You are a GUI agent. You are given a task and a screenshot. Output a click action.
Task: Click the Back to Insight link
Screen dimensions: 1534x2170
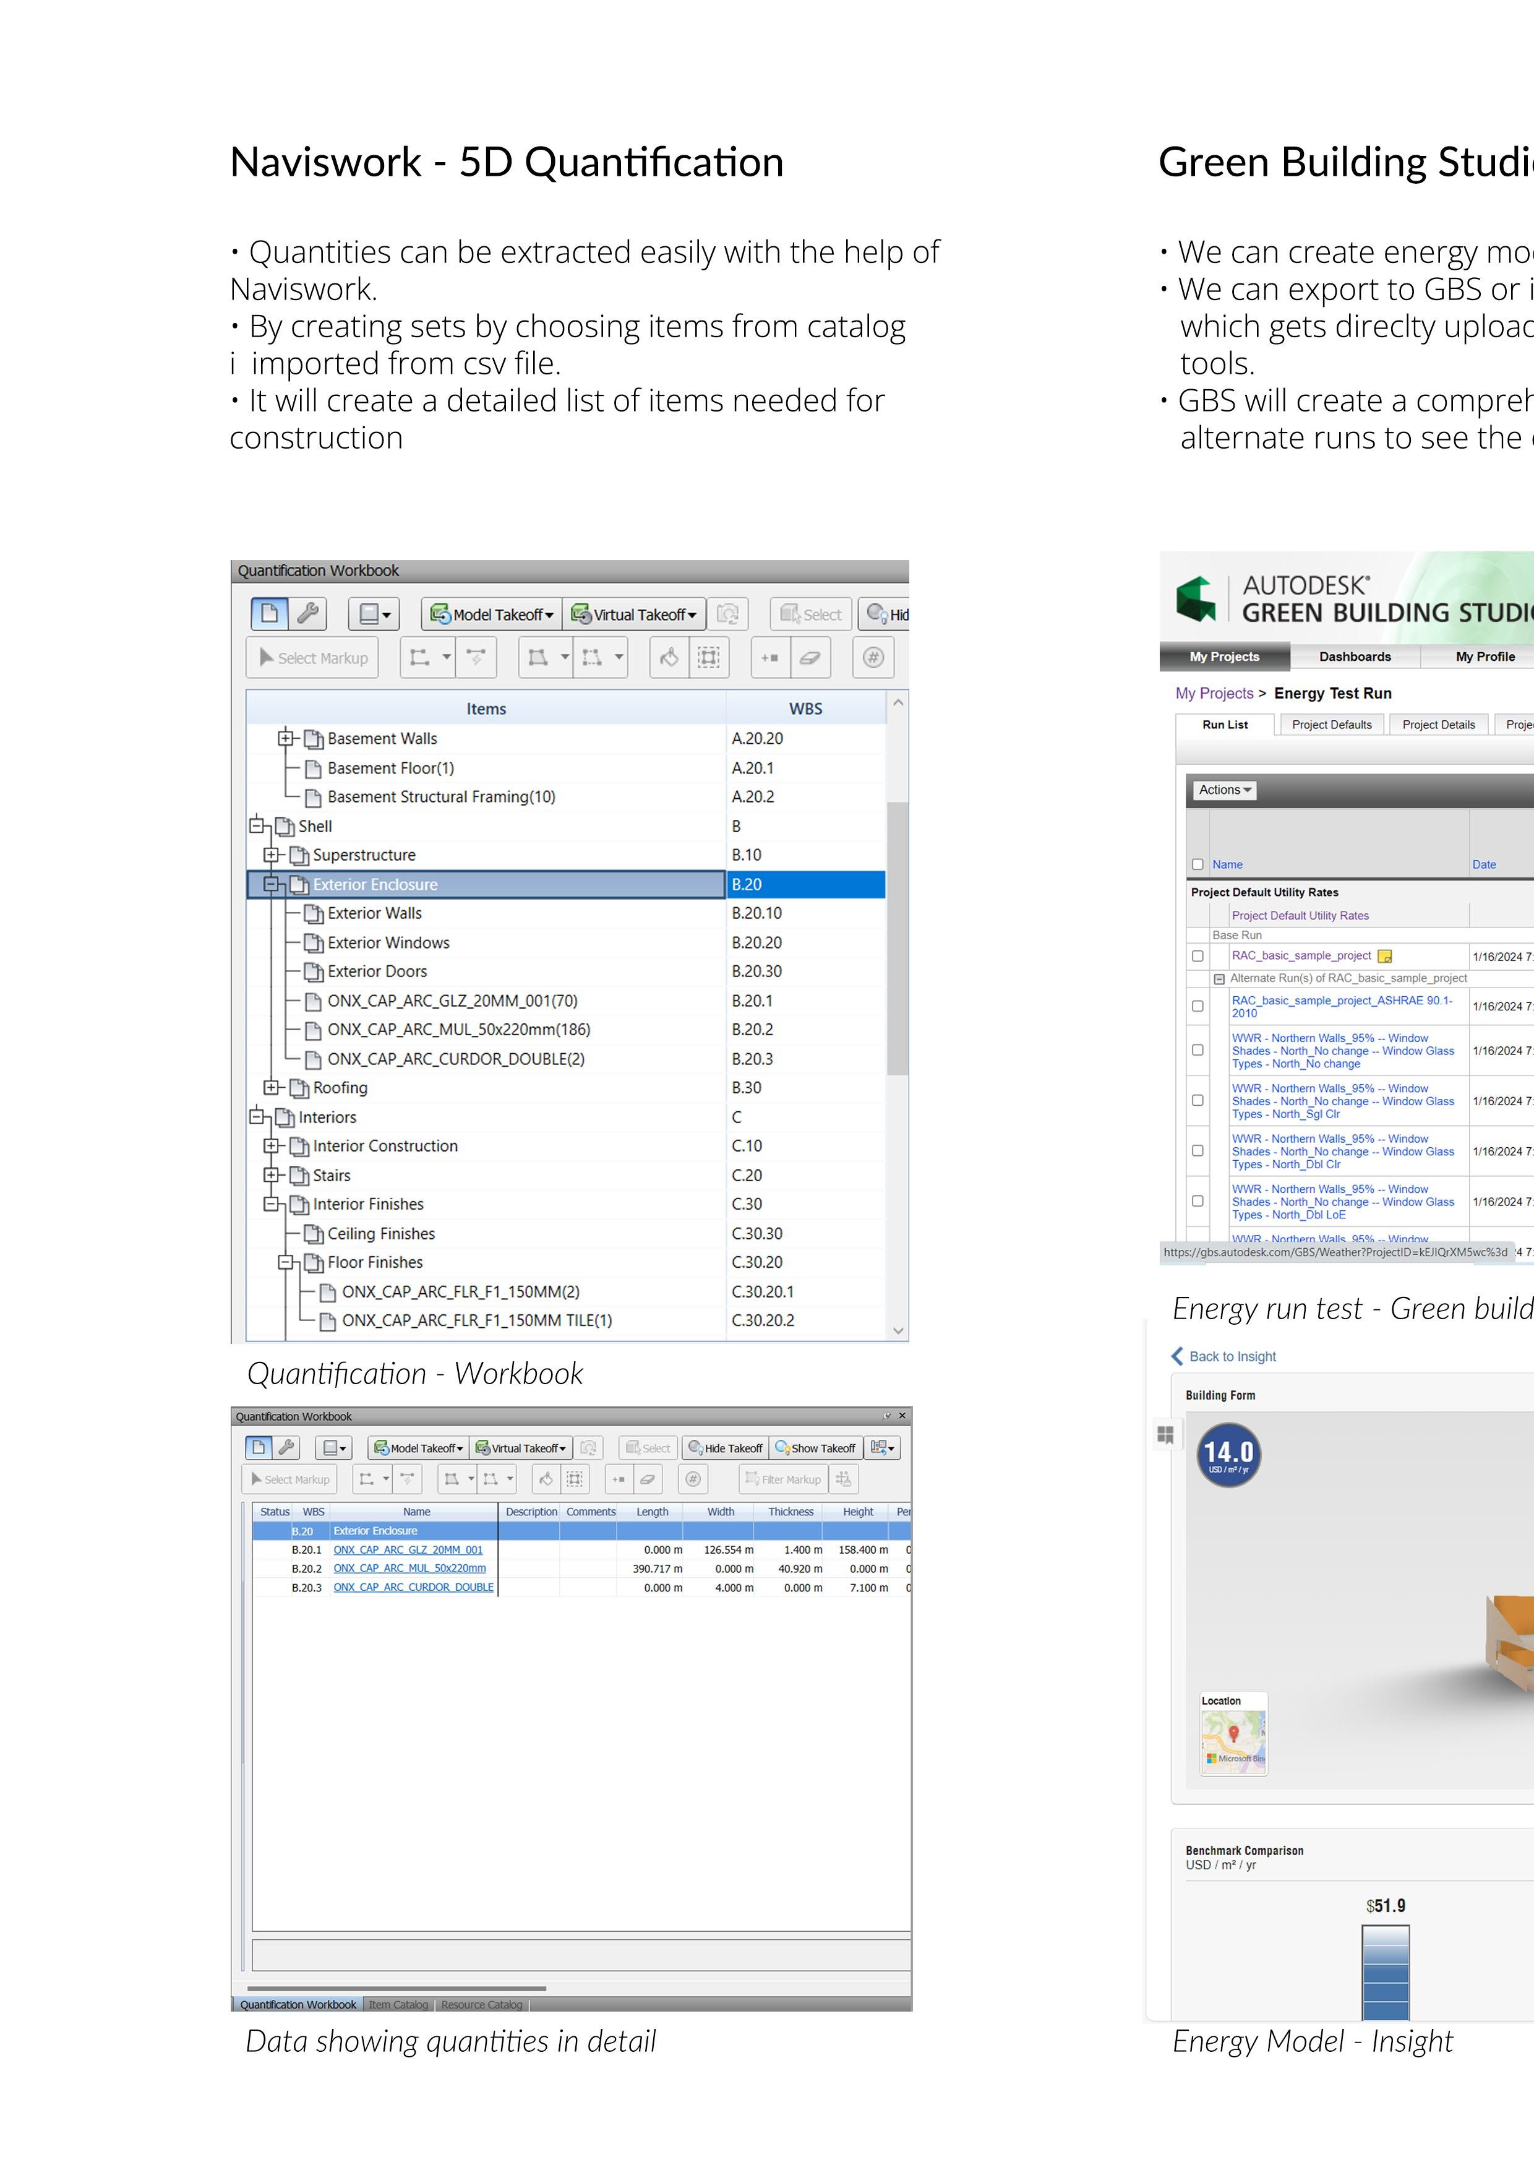tap(1232, 1356)
